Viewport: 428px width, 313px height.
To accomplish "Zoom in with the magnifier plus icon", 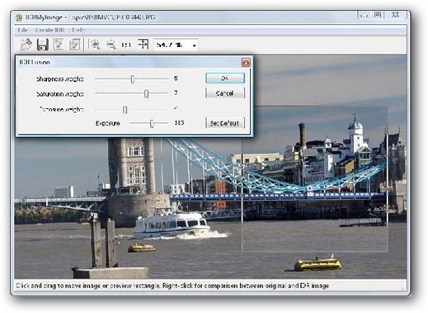I will [x=95, y=45].
